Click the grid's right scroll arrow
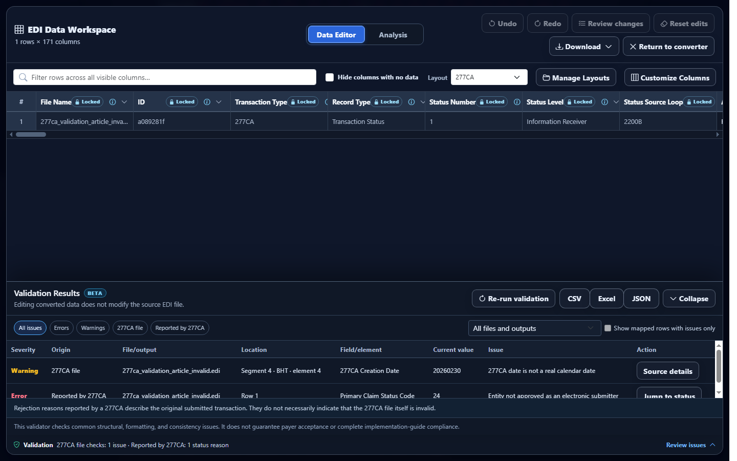This screenshot has width=737, height=461. 718,135
